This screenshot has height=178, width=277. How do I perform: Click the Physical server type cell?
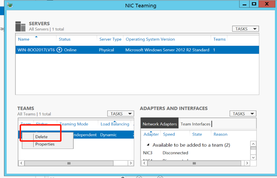click(106, 50)
